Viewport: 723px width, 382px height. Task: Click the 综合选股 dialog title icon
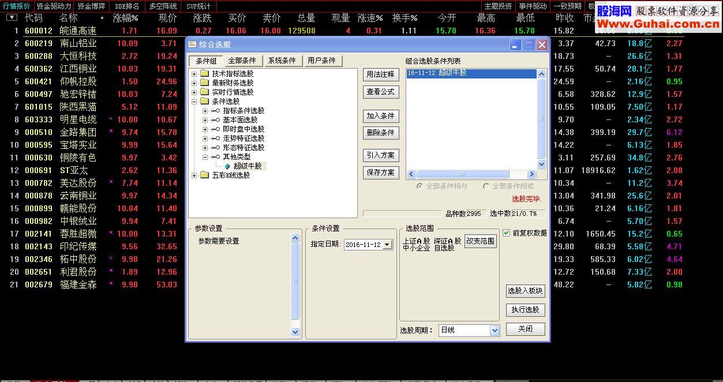point(193,44)
